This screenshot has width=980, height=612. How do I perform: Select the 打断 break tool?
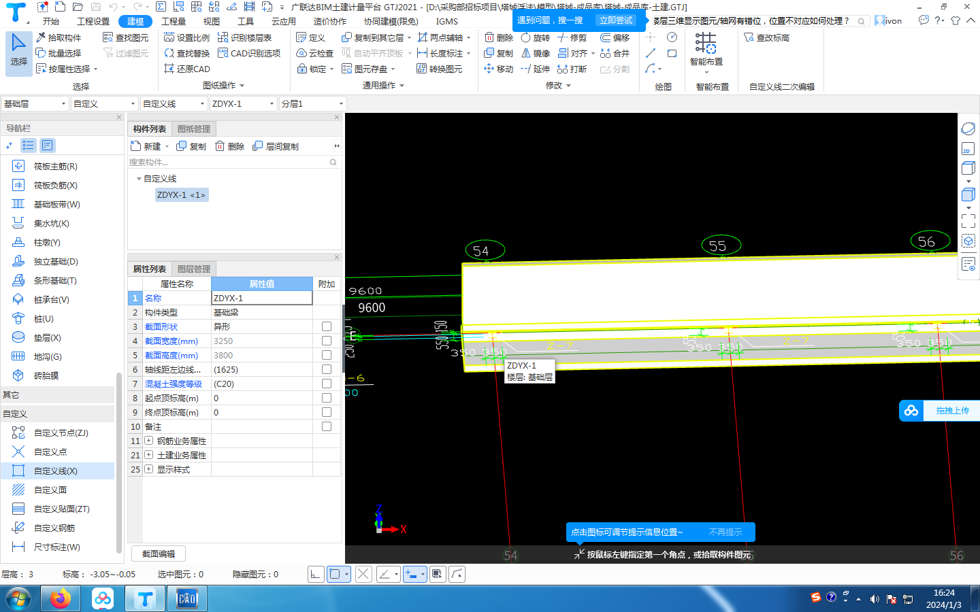coord(572,69)
